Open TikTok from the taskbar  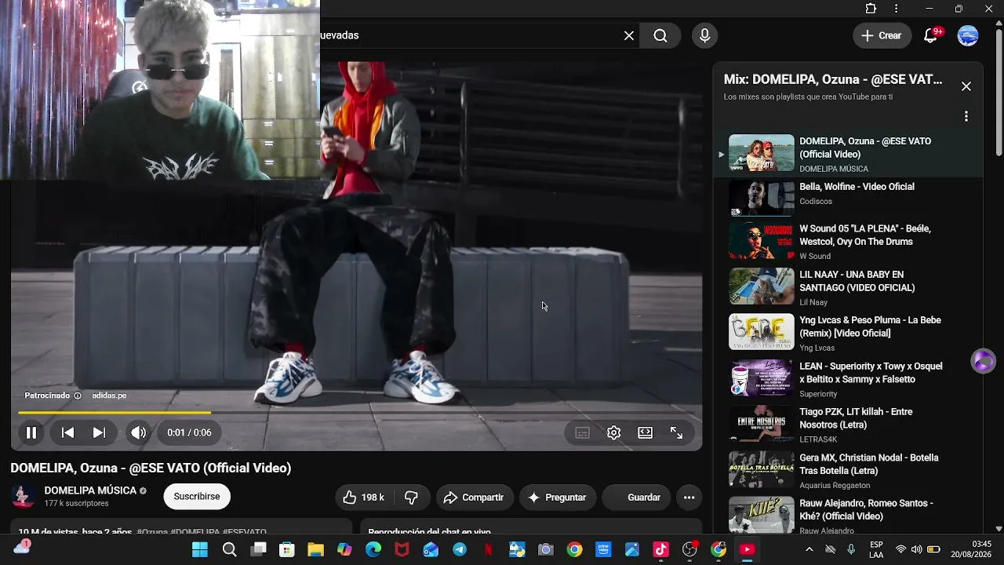660,549
